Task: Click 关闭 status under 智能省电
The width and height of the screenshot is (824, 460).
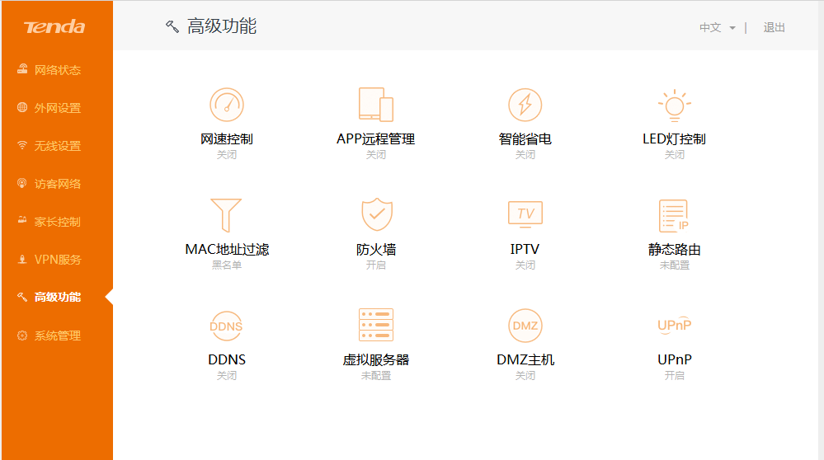Action: (x=525, y=155)
